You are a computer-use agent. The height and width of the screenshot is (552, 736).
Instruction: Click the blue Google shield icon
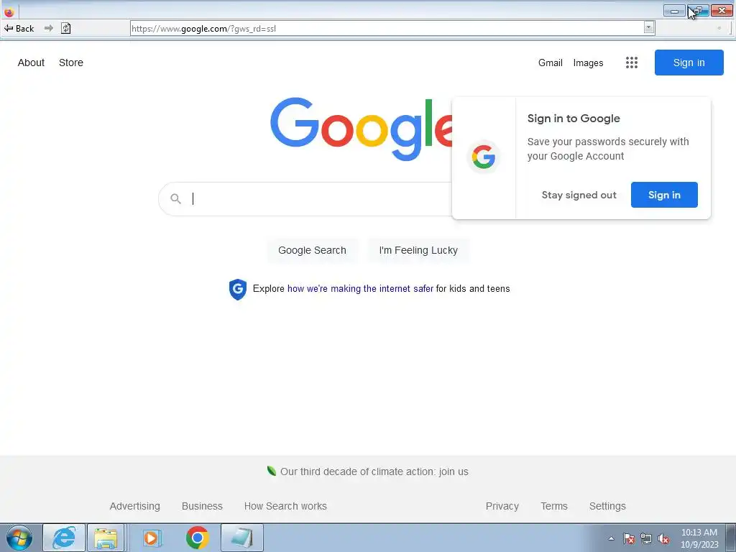(x=237, y=289)
